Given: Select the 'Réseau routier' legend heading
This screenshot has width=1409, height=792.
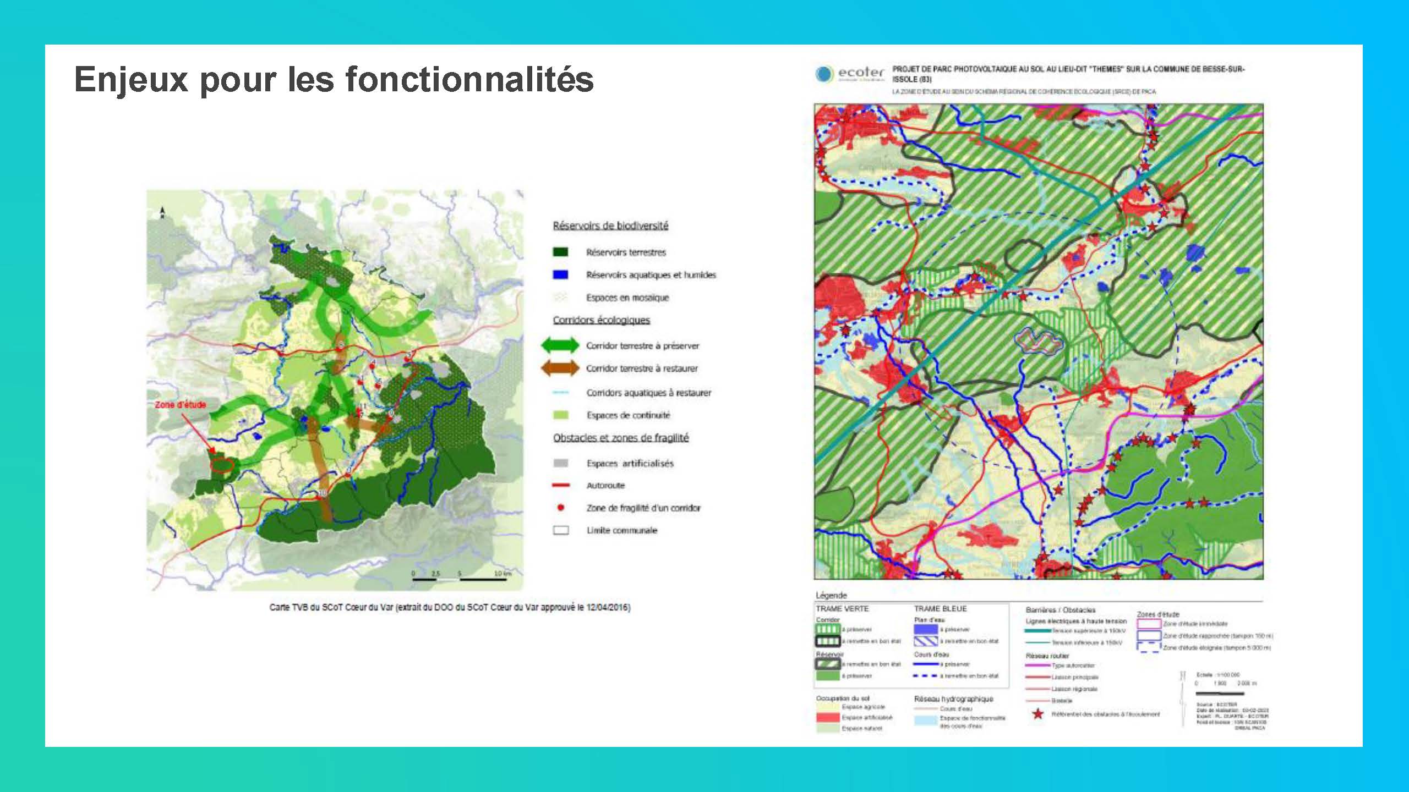Looking at the screenshot, I should (1047, 656).
